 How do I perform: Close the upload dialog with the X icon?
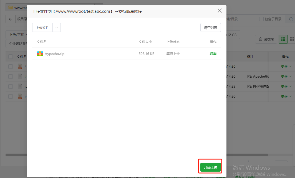click(x=220, y=11)
